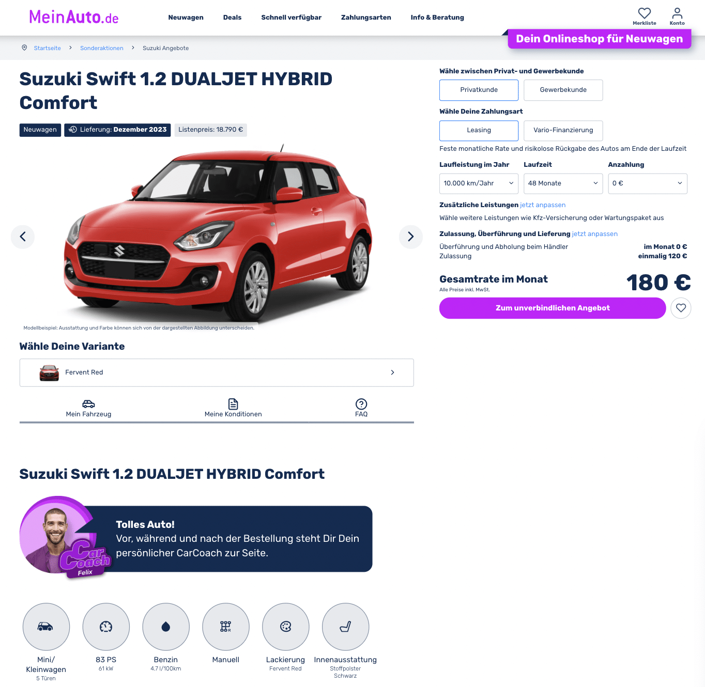Click the FAQ question mark icon

click(x=361, y=404)
